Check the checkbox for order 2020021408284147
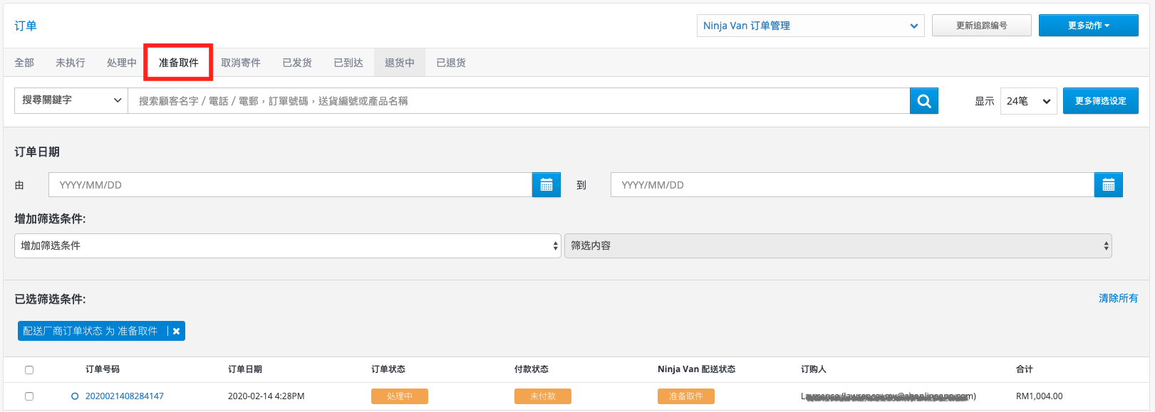Viewport: 1155px width, 412px height. tap(29, 396)
